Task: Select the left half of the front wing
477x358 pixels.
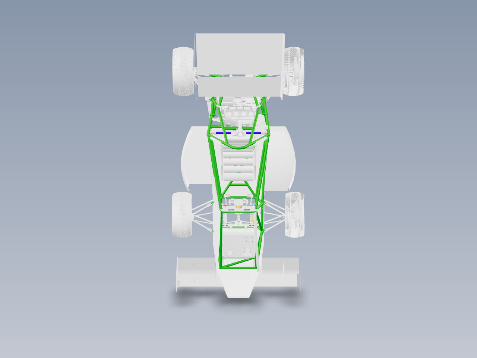Action: click(196, 273)
